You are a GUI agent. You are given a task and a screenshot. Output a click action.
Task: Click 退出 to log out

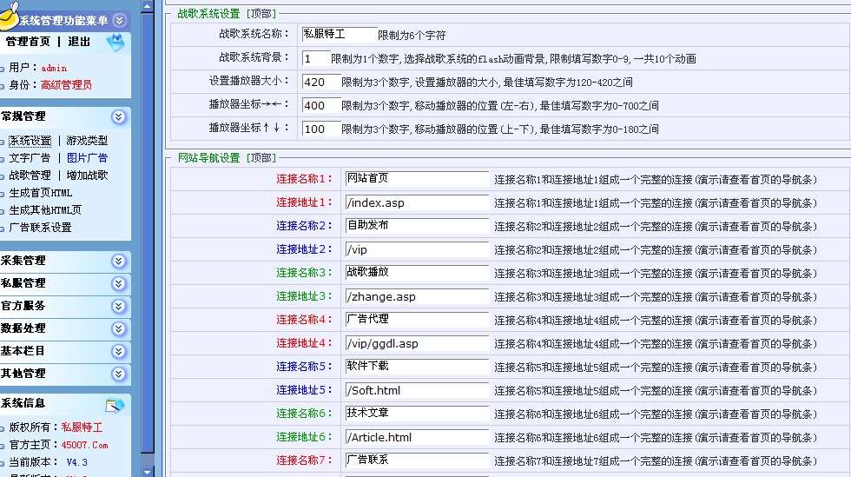click(x=79, y=42)
